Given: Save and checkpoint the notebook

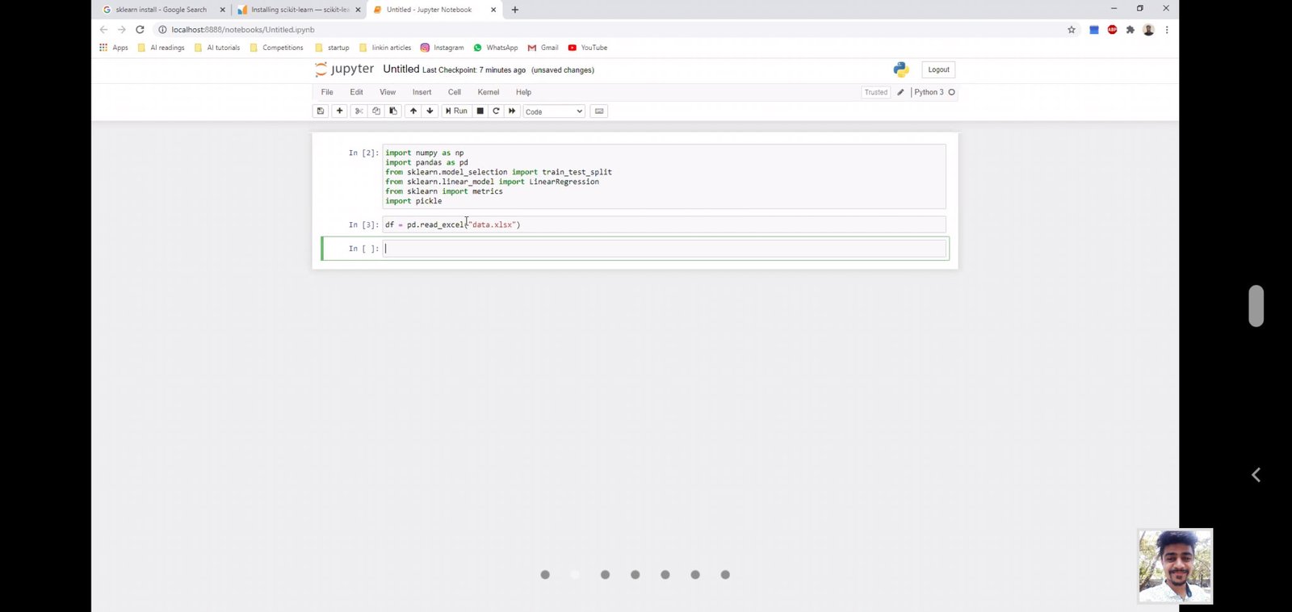Looking at the screenshot, I should click(321, 111).
